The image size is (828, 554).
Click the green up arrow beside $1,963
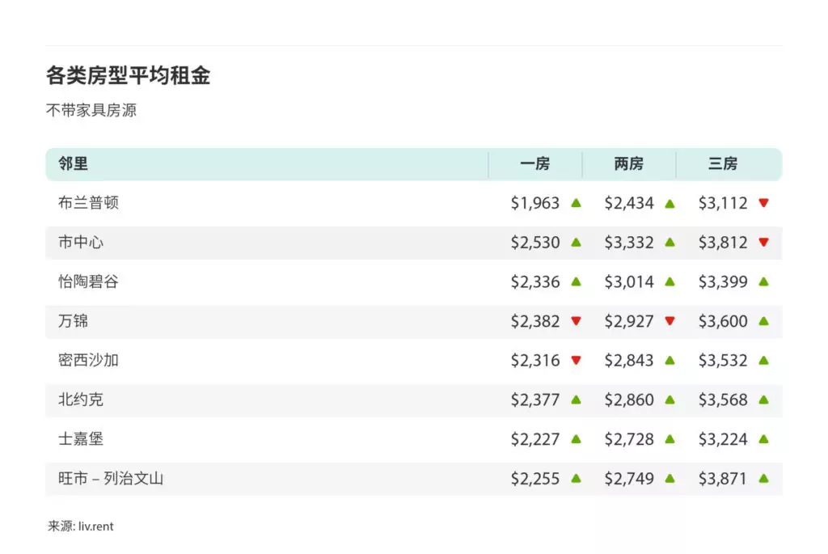(x=576, y=203)
